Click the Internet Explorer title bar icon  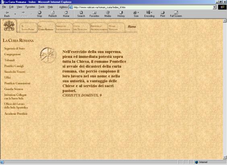(x=2, y=2)
